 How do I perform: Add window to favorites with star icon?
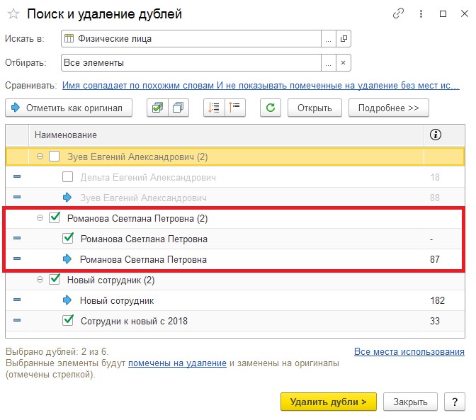pos(13,14)
